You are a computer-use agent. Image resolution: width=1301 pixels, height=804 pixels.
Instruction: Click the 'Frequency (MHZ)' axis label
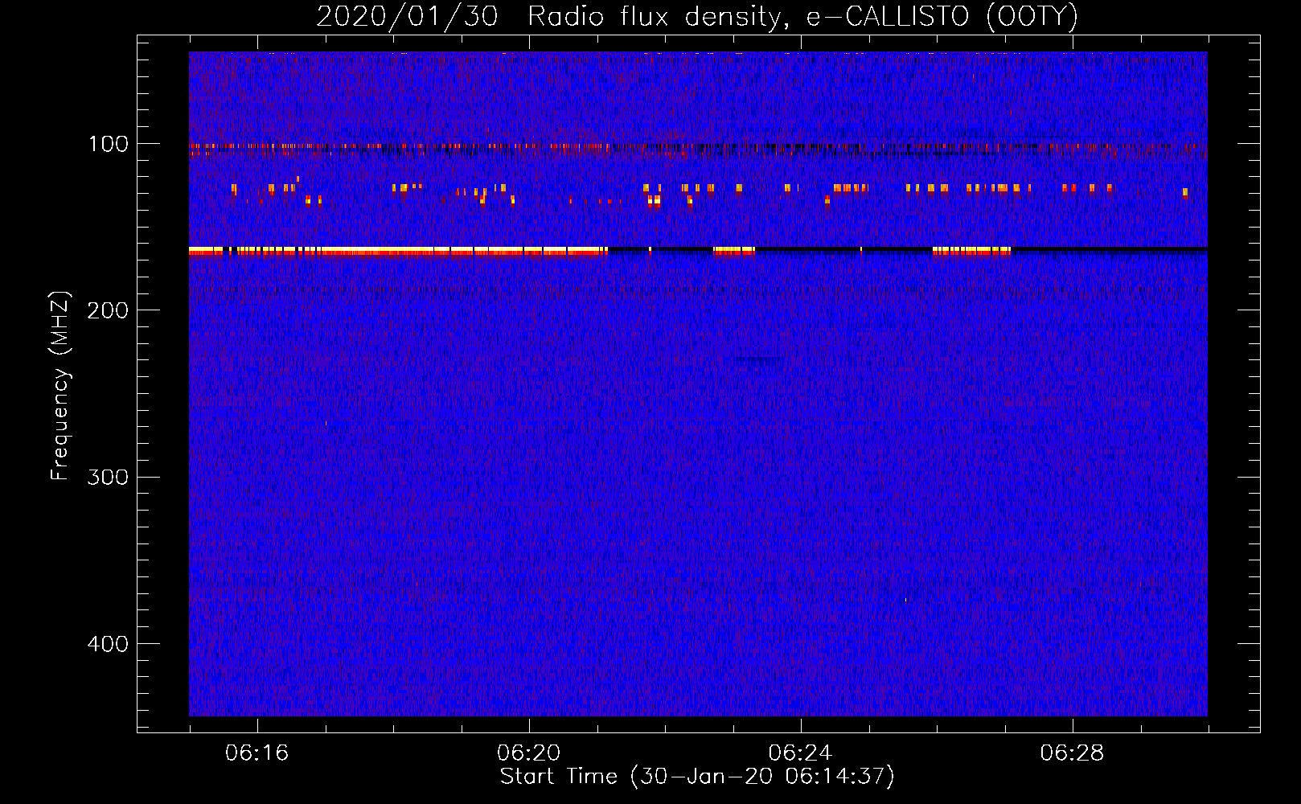(60, 386)
